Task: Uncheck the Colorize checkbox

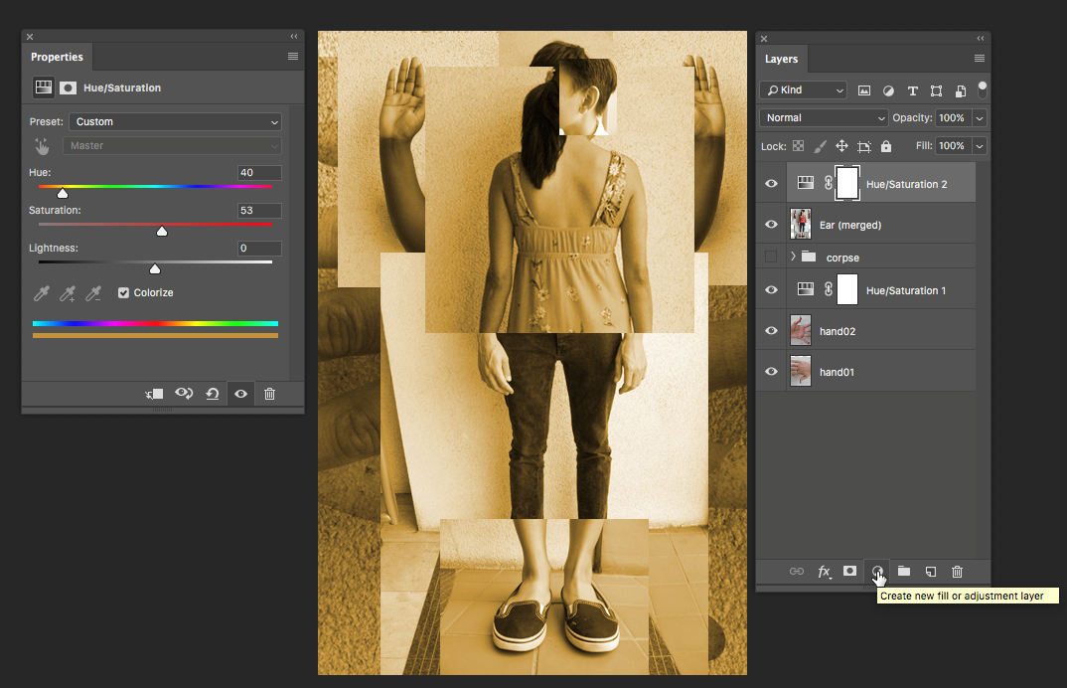Action: 124,293
